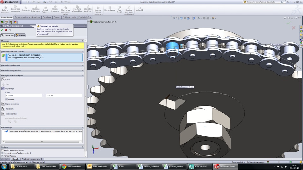
Task: Switch to Outils de rendu tab
Action: point(69,17)
